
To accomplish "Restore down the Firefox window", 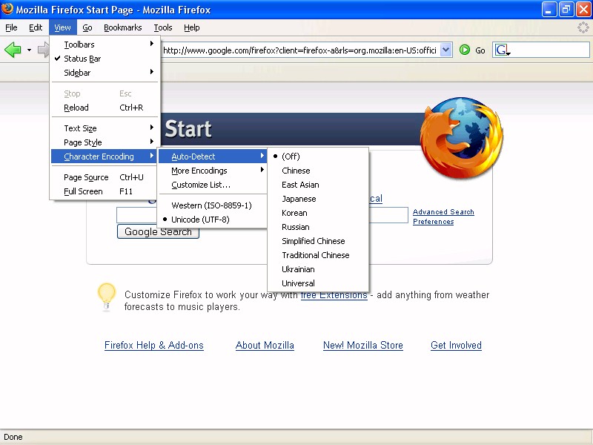I will [x=566, y=10].
